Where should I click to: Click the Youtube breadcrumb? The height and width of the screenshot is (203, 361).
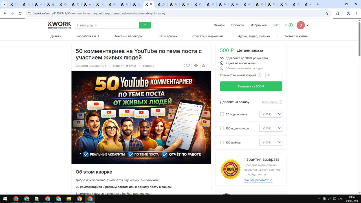point(148,66)
